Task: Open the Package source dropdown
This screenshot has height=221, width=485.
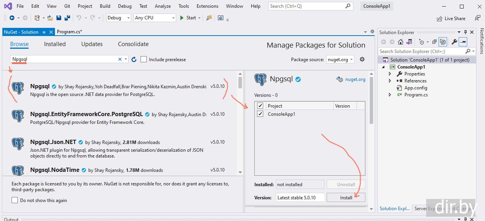Action: pyautogui.click(x=340, y=59)
